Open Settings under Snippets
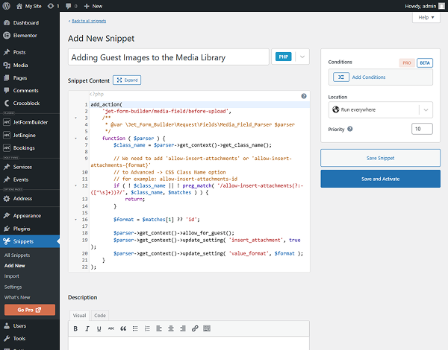448x350 pixels. tap(13, 287)
